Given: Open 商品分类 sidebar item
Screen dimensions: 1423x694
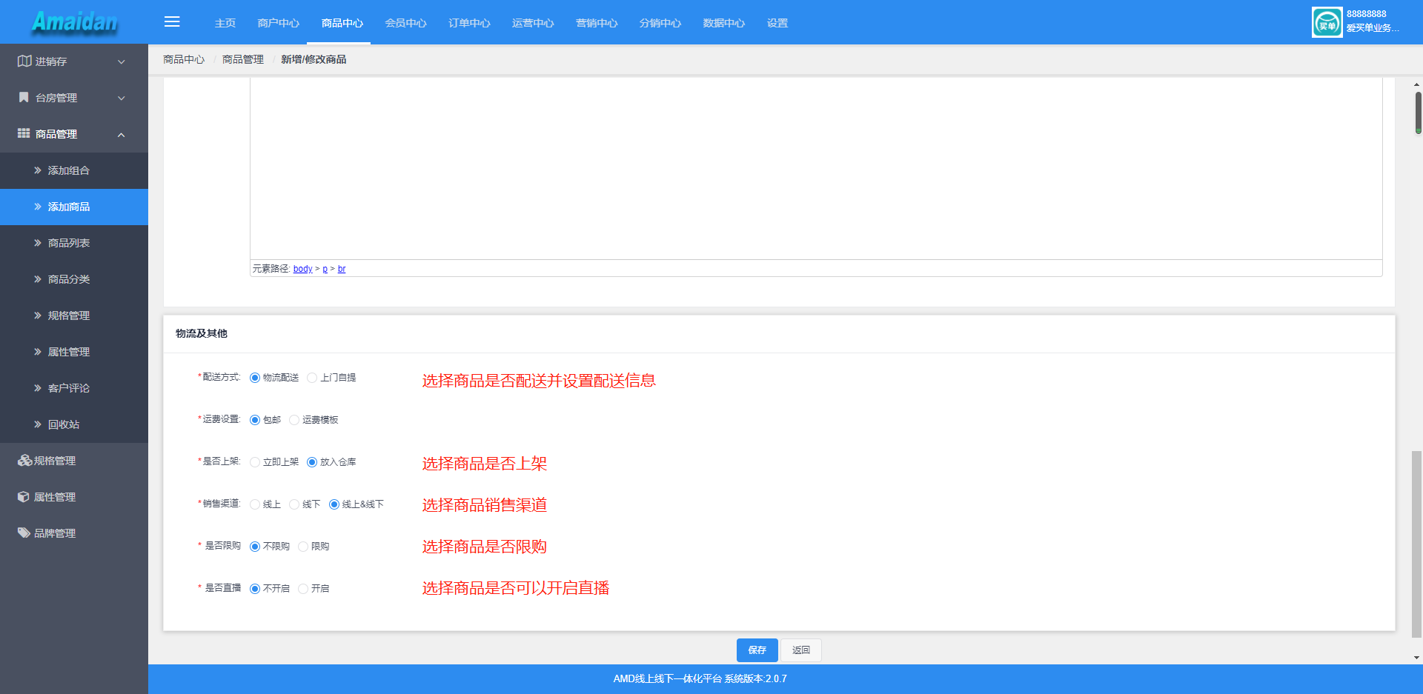Looking at the screenshot, I should (x=74, y=279).
